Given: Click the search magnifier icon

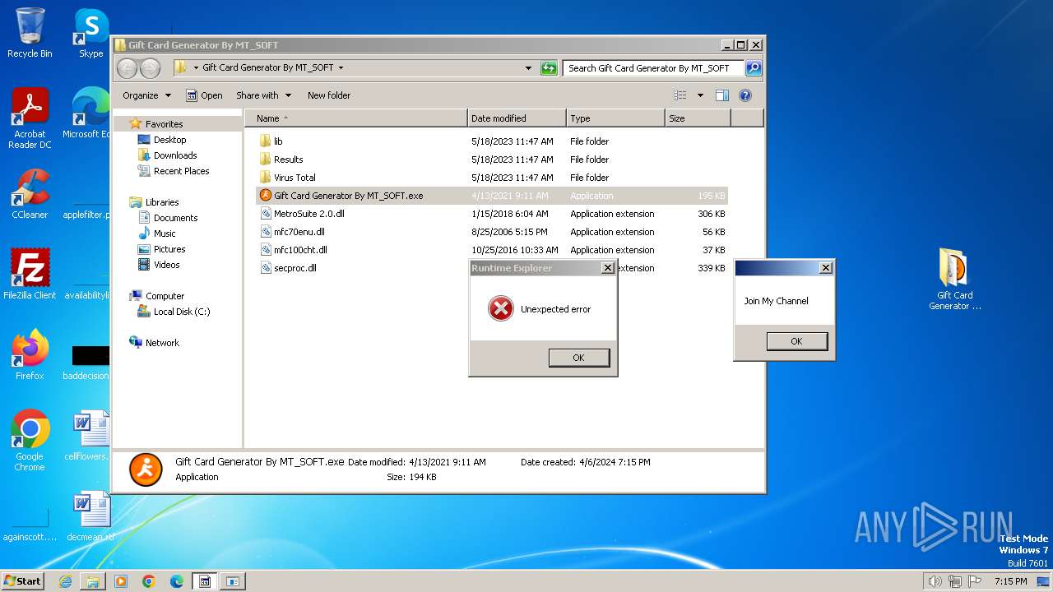Looking at the screenshot, I should pyautogui.click(x=753, y=68).
